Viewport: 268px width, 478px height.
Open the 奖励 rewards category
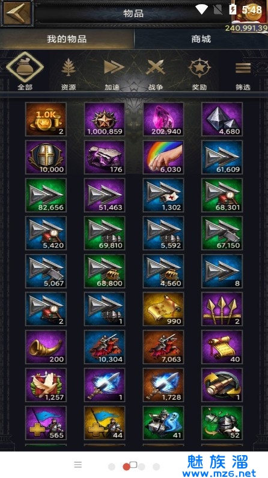pos(199,74)
